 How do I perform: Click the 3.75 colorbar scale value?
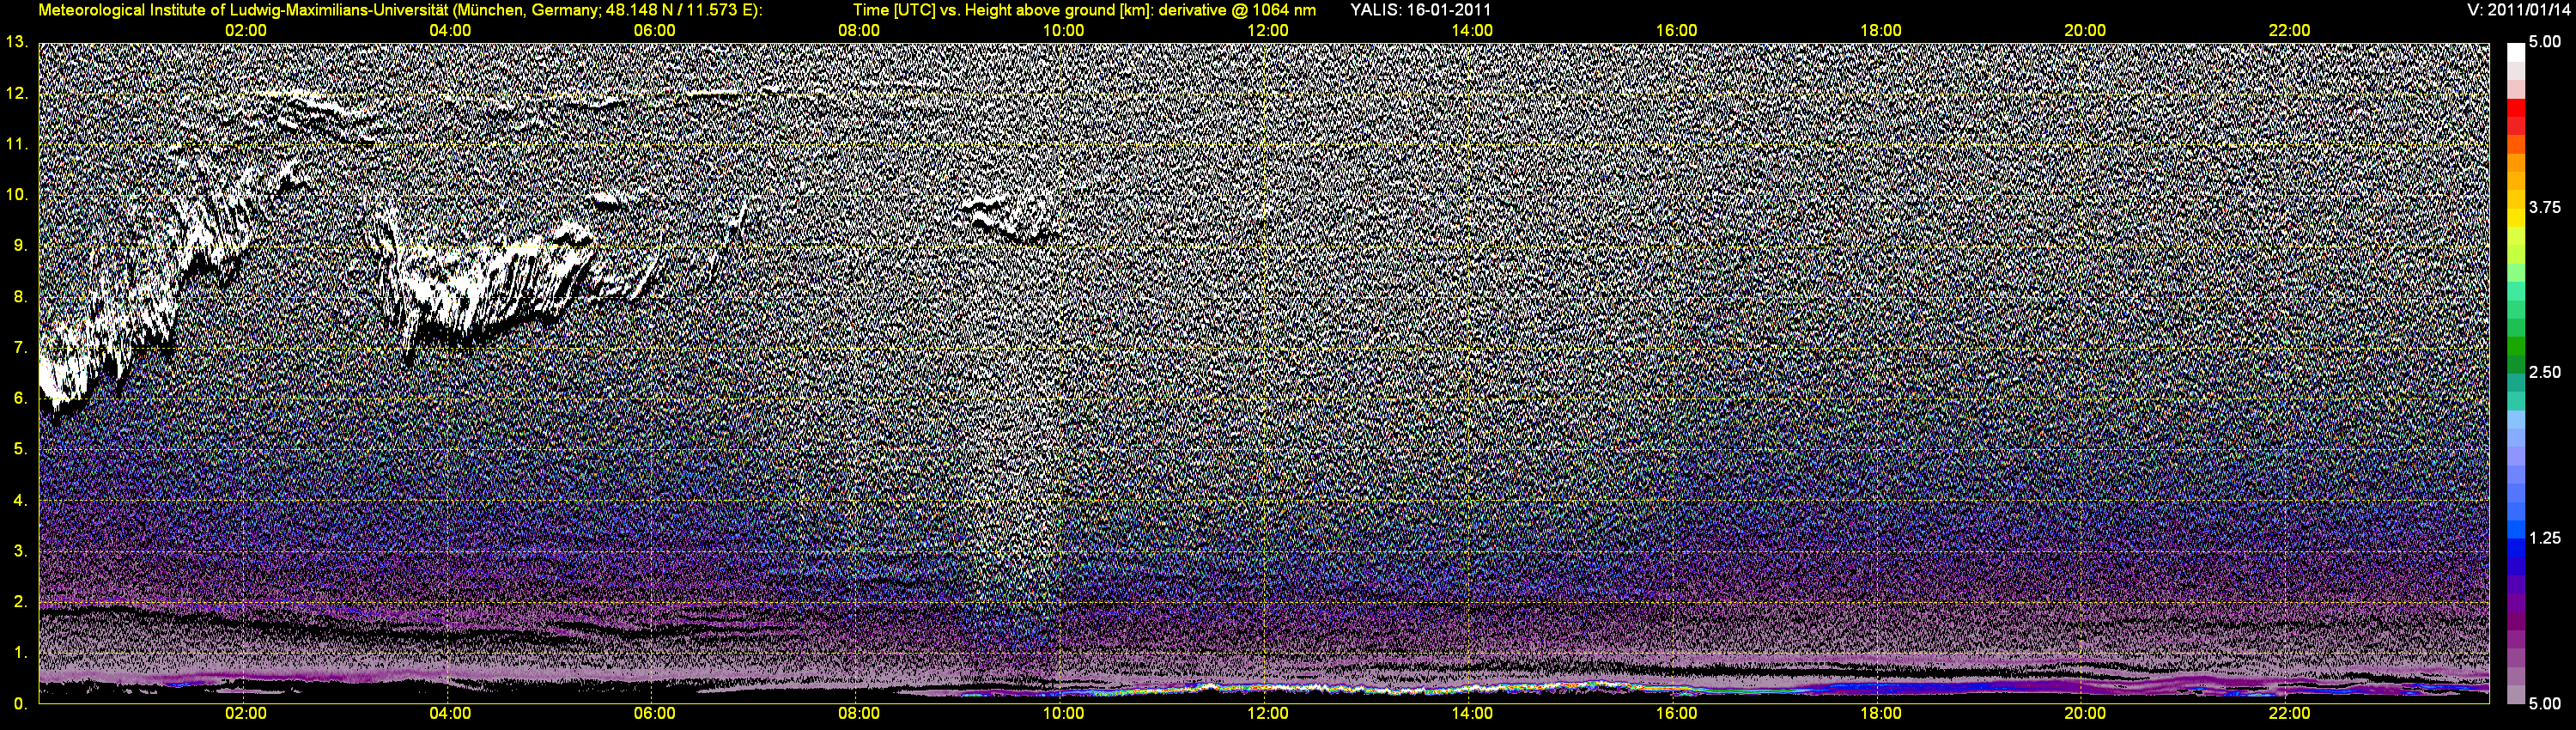point(2545,208)
